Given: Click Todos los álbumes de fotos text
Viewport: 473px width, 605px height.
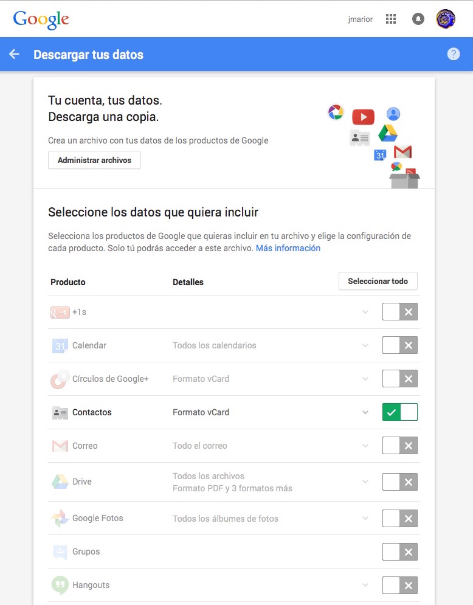Looking at the screenshot, I should point(226,519).
